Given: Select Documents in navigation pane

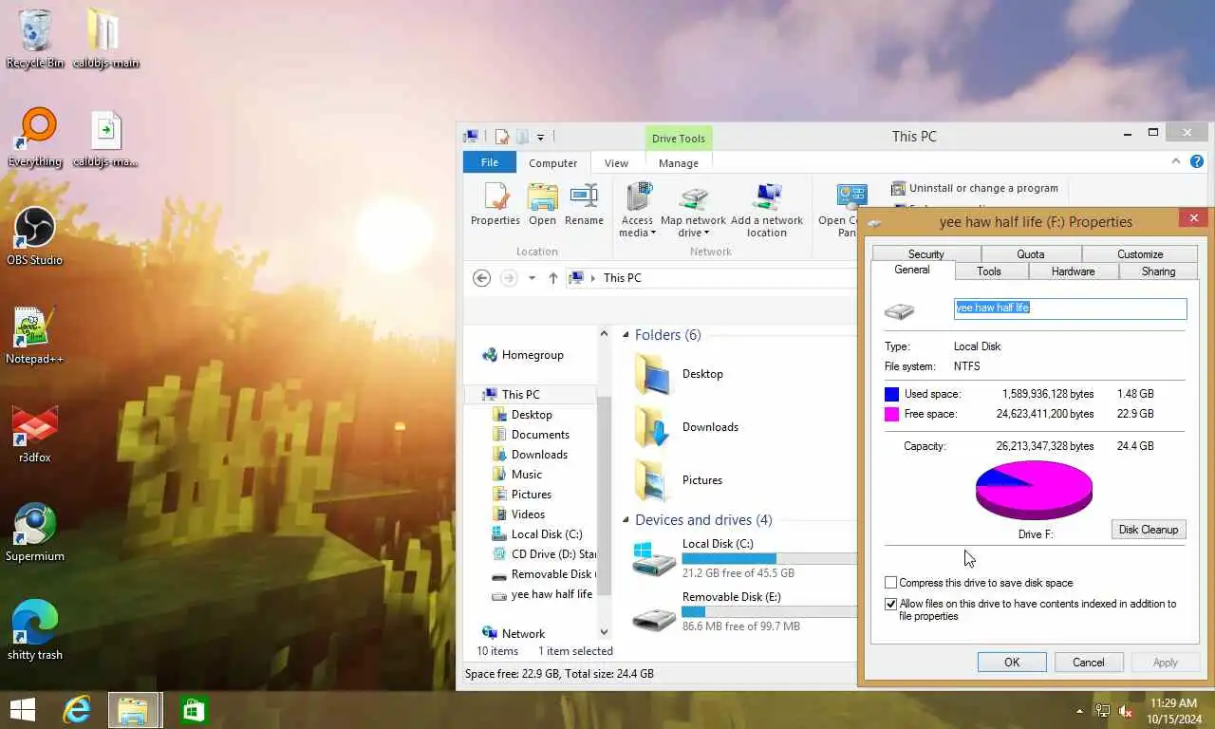Looking at the screenshot, I should [x=540, y=435].
